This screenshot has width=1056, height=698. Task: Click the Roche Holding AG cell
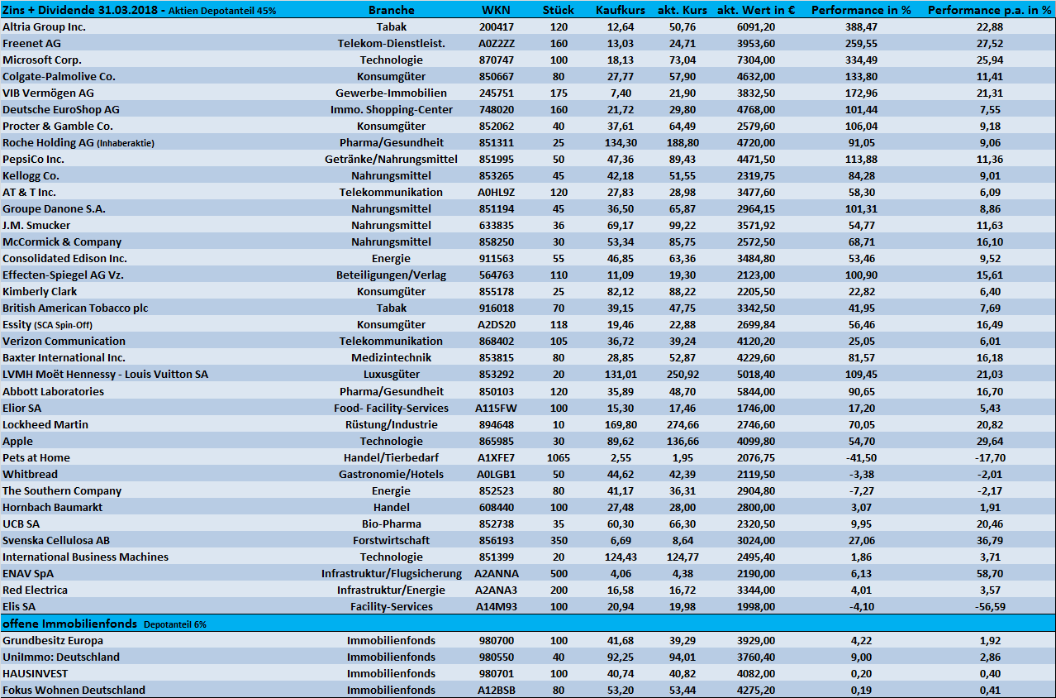click(x=78, y=142)
